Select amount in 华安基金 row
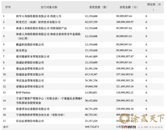 [125, 81]
